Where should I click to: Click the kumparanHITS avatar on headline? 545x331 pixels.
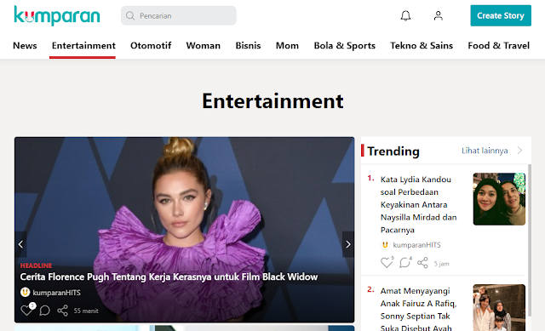25,293
